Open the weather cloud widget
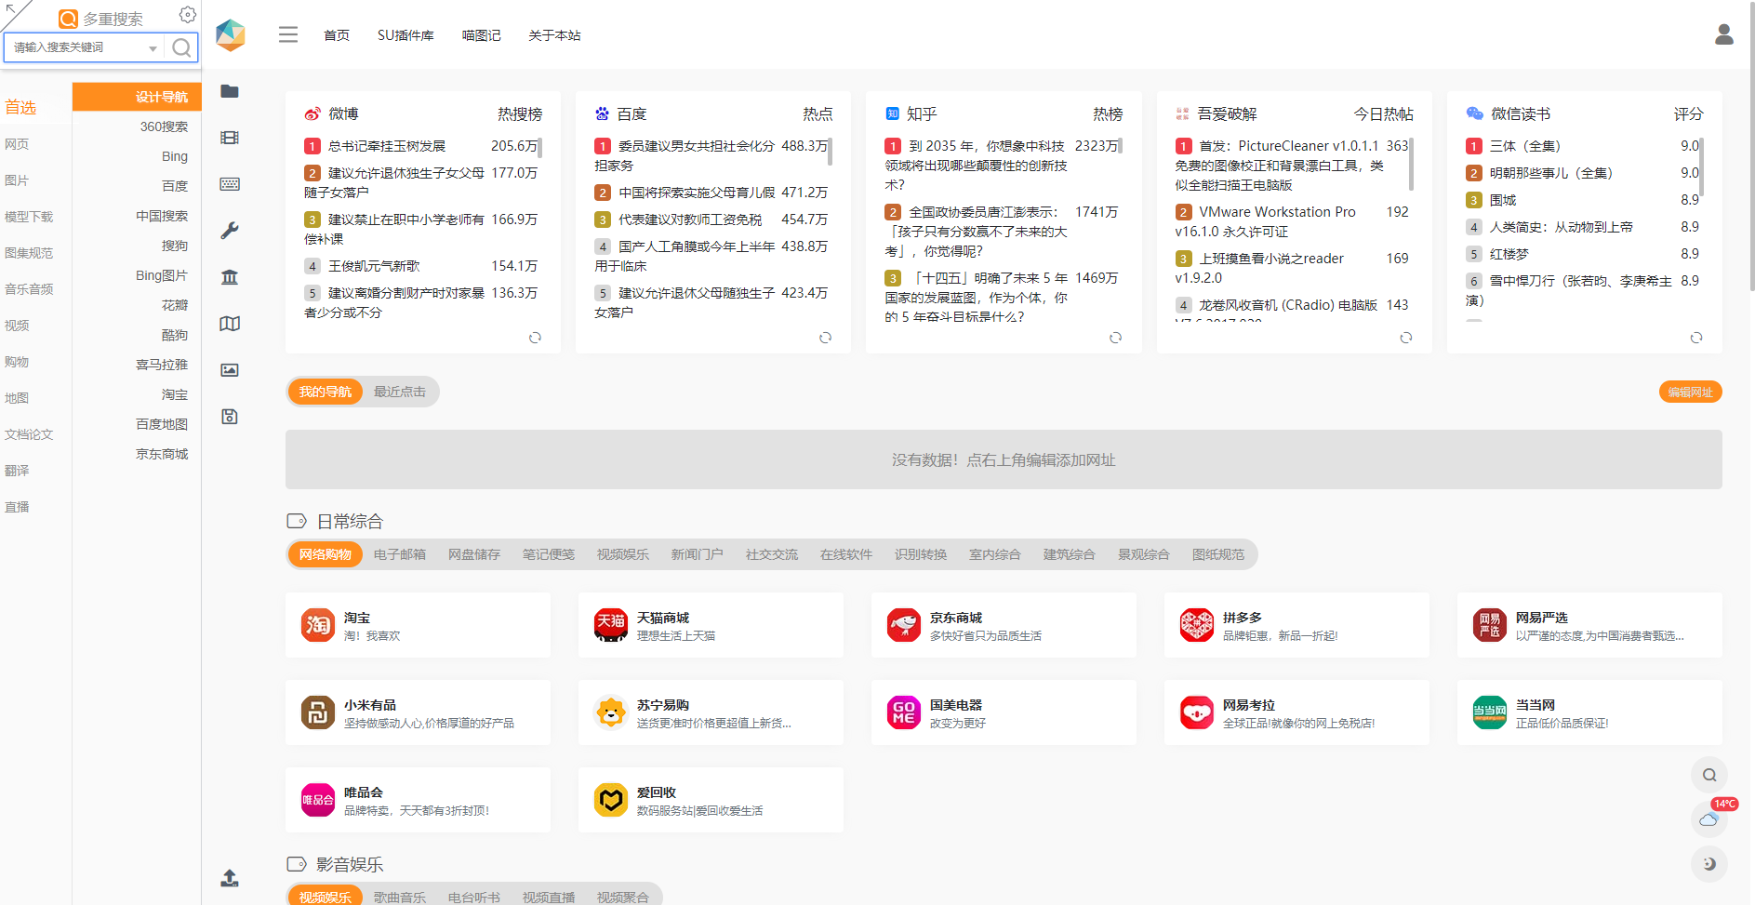 pos(1709,819)
